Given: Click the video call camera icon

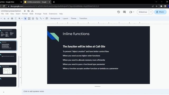Looking at the screenshot, I should pyautogui.click(x=131, y=12).
